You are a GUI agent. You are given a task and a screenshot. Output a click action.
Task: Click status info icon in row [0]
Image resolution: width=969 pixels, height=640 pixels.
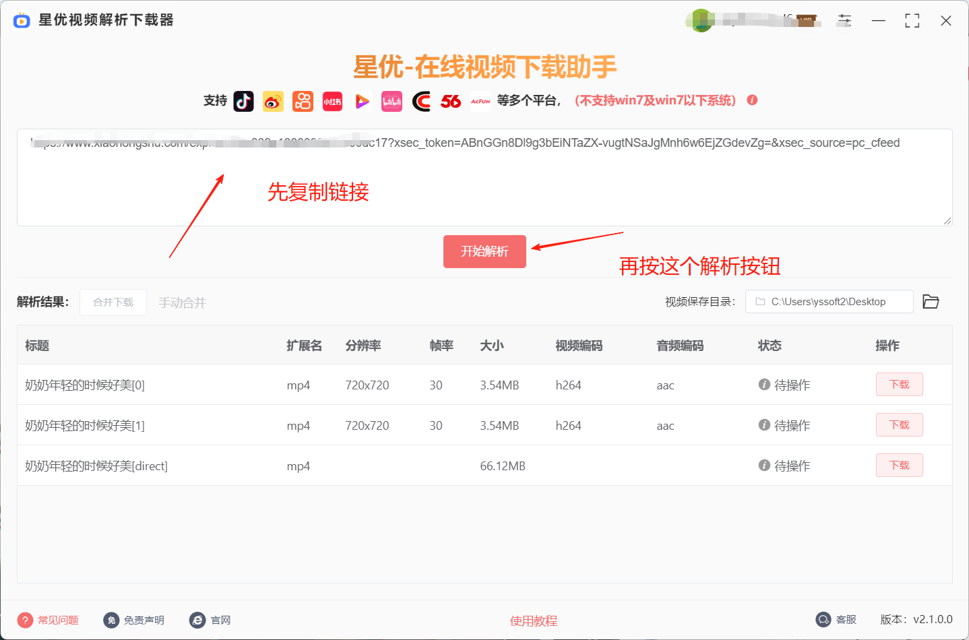(x=764, y=385)
